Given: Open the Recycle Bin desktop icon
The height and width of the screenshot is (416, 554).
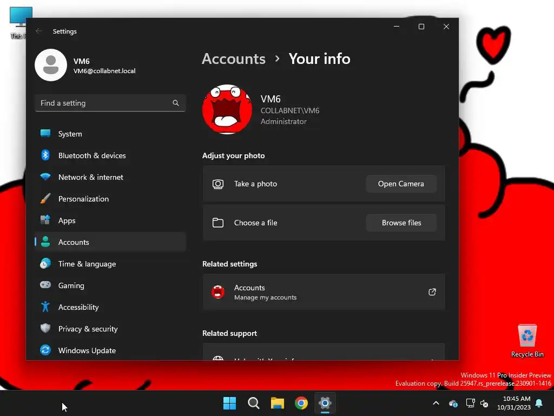Looking at the screenshot, I should click(x=527, y=341).
